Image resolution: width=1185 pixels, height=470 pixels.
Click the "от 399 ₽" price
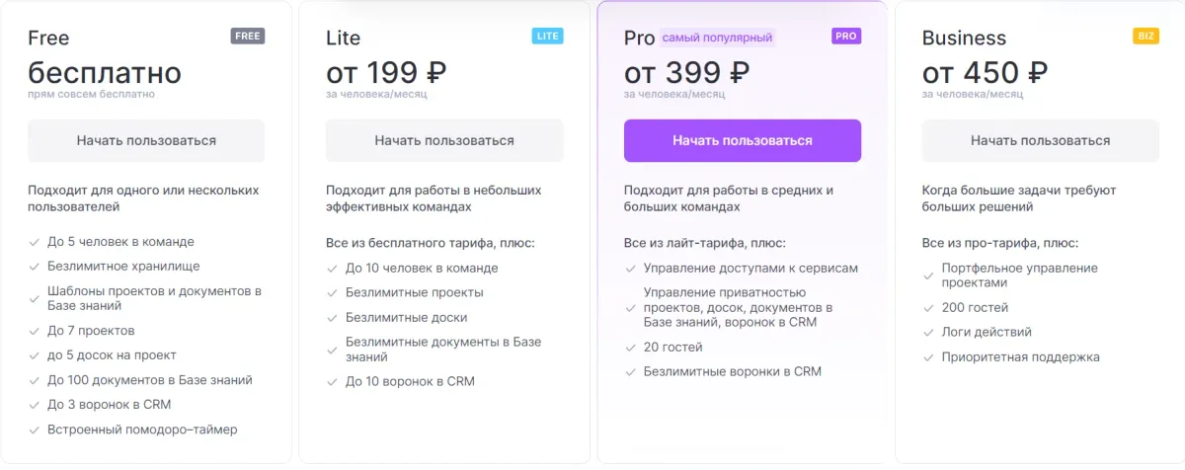(686, 72)
